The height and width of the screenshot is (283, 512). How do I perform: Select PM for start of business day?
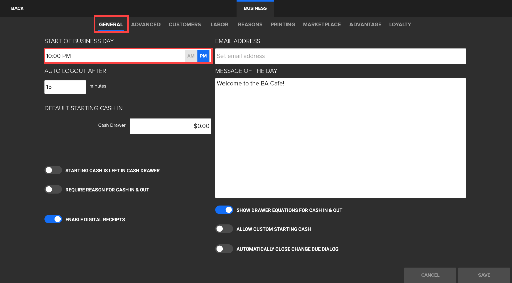click(203, 56)
